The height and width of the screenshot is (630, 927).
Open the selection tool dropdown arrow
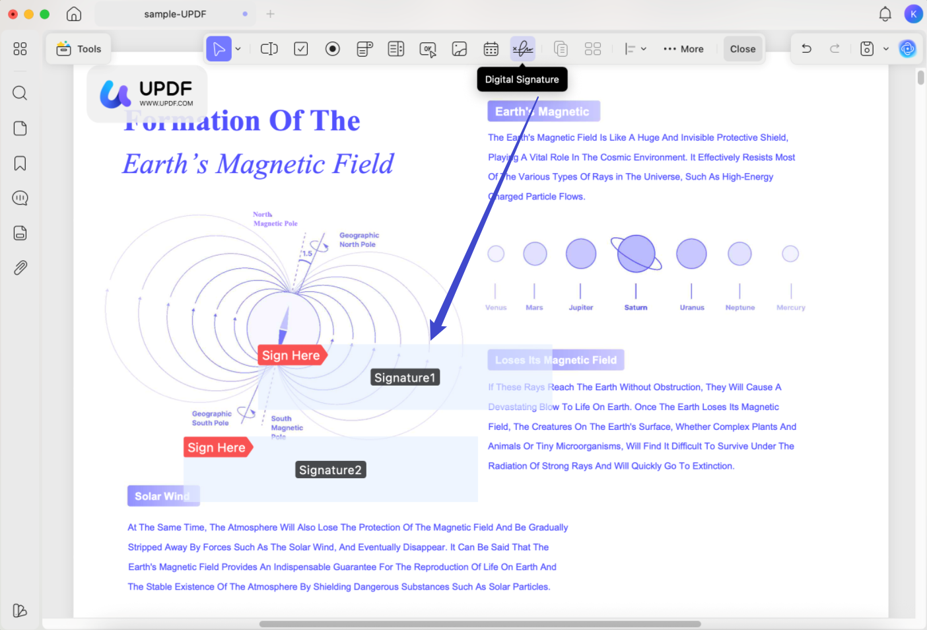point(238,49)
